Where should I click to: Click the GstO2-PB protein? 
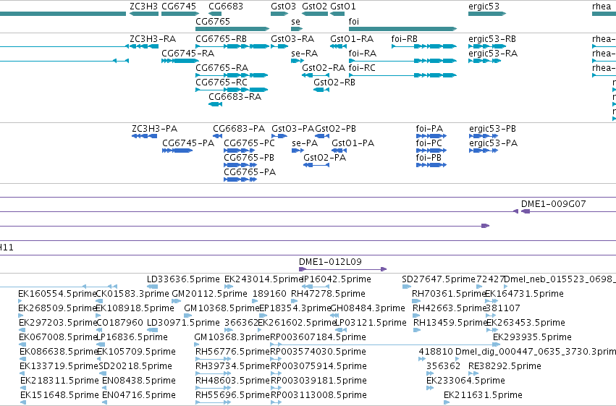pyautogui.click(x=322, y=136)
